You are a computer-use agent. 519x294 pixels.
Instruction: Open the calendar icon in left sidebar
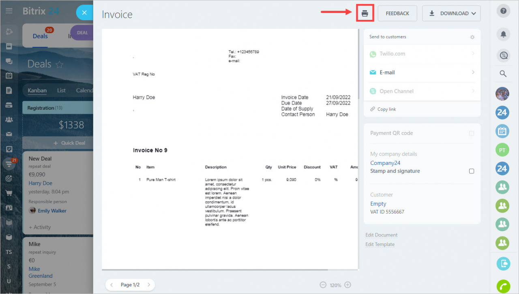(9, 75)
